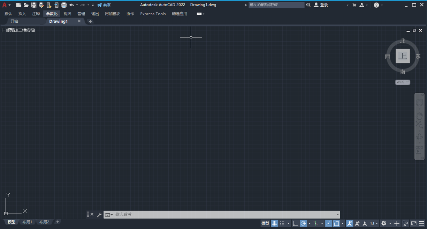Click the Save icon in quick access toolbar
The height and width of the screenshot is (230, 427).
(x=33, y=5)
